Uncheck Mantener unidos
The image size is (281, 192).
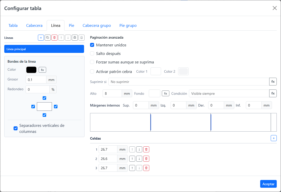(x=92, y=45)
